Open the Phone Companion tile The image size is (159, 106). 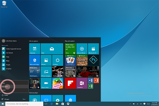point(46,72)
